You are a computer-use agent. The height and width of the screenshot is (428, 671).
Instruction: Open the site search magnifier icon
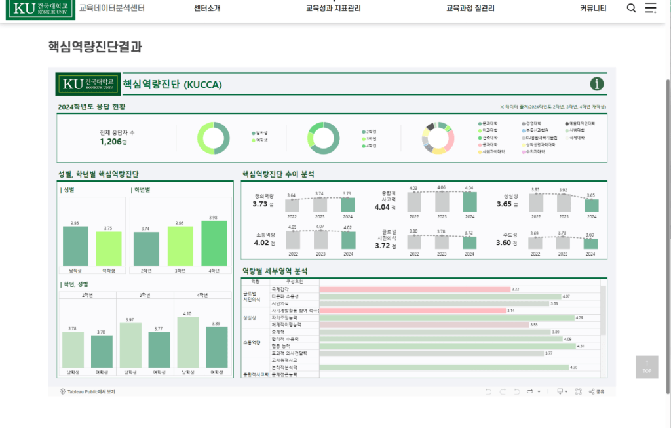(x=631, y=8)
